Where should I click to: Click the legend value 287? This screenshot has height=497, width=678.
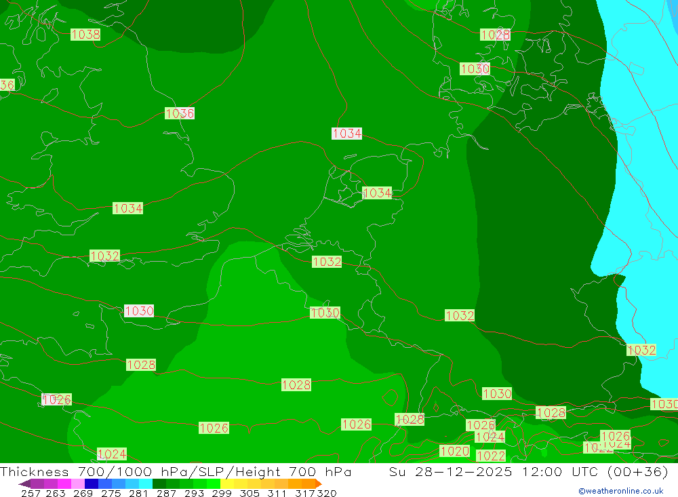click(166, 493)
